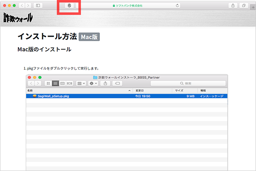Image resolution: width=256 pixels, height=171 pixels.
Task: Click the Finder 検索 search field
Action: coord(188,83)
